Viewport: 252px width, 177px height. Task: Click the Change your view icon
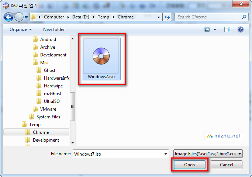pyautogui.click(x=207, y=29)
